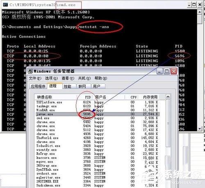Select the javaw.exe process row
The image size is (205, 188).
click(97, 114)
